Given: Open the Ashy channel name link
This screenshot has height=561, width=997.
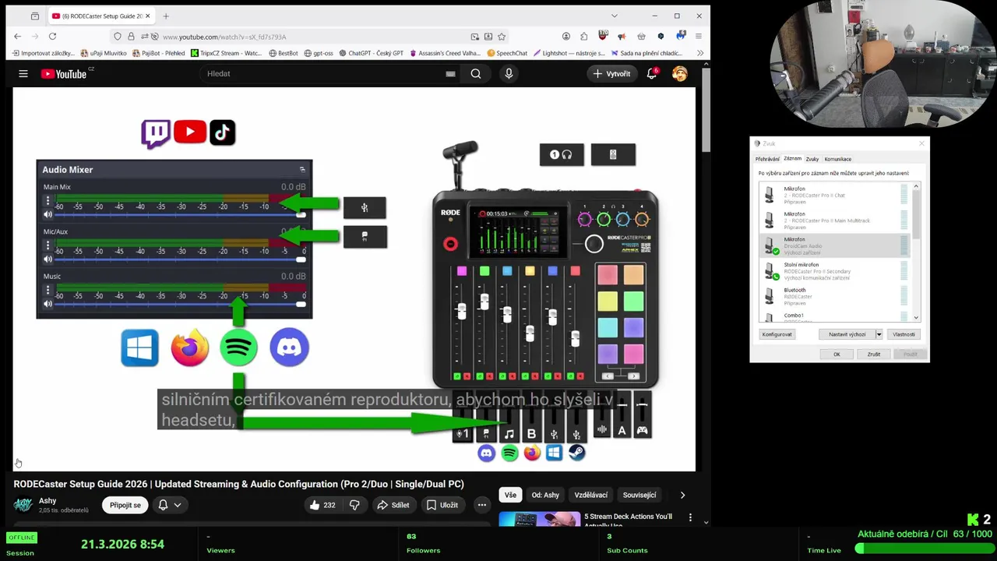Looking at the screenshot, I should [x=48, y=500].
